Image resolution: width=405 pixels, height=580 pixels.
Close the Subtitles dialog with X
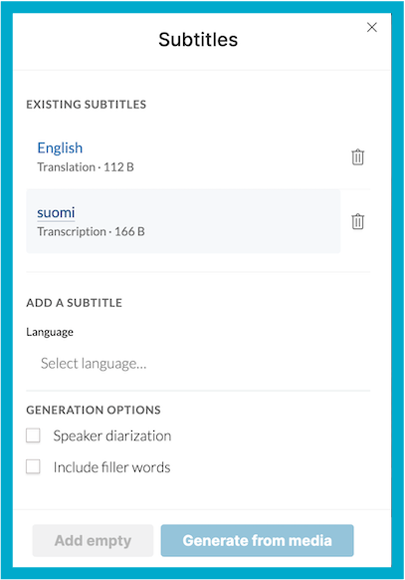coord(372,27)
